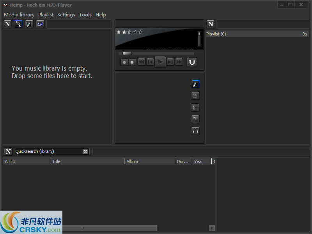
Task: Open the headphones preview icon
Action: point(195,131)
